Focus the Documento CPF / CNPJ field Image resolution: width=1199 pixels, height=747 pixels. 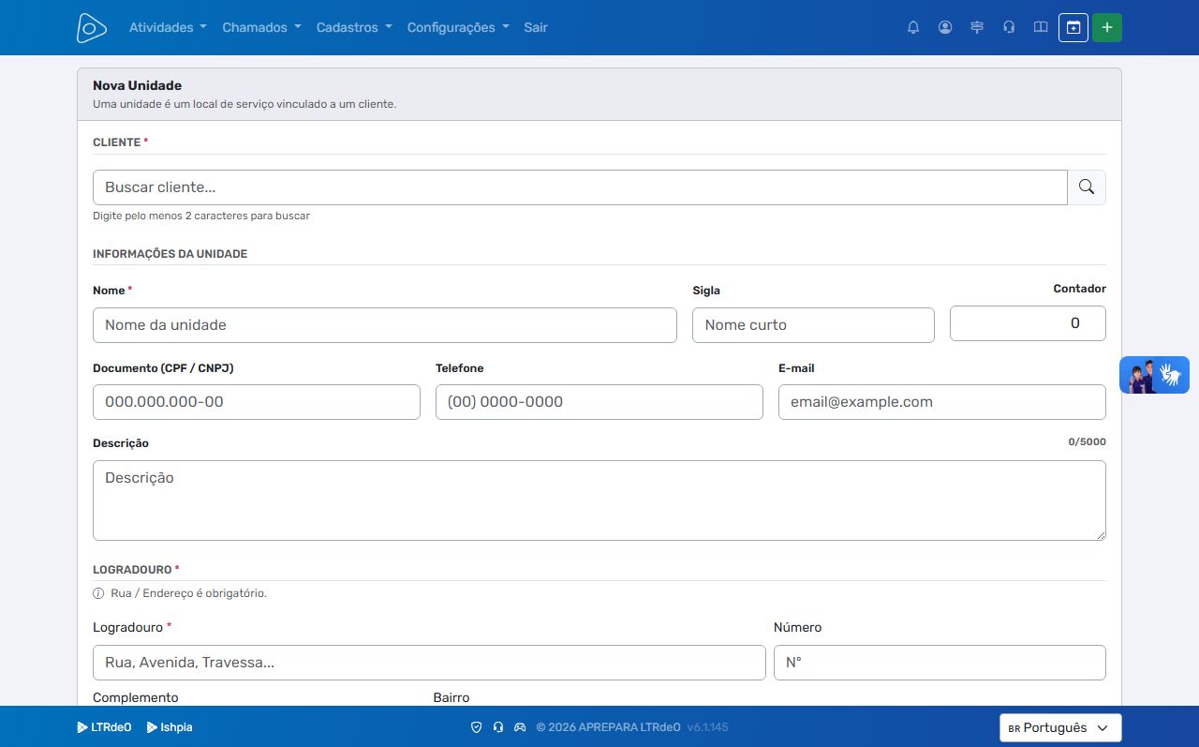(x=257, y=402)
